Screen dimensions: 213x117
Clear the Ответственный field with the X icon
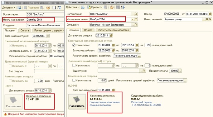pos(207,19)
